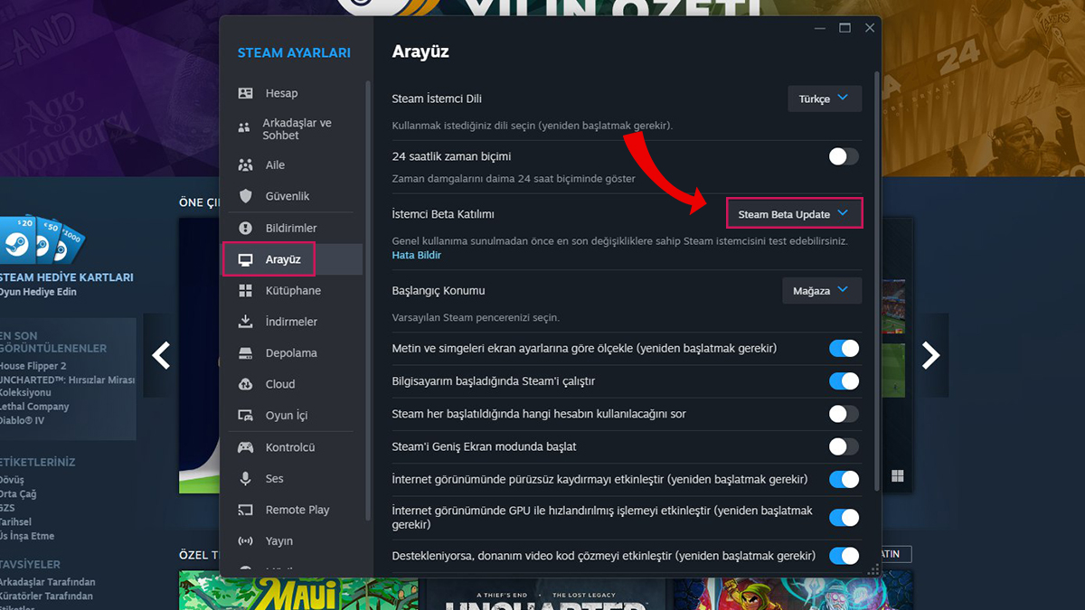Enable Steam'i Geniş Ekran modunda başlat
This screenshot has width=1085, height=610.
tap(843, 446)
